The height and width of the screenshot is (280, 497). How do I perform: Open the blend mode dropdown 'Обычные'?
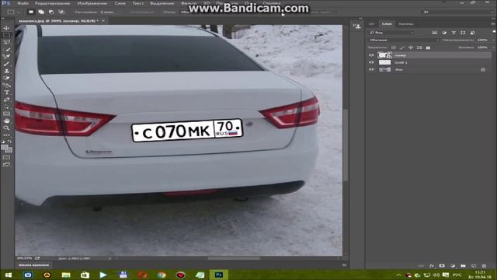(x=404, y=40)
